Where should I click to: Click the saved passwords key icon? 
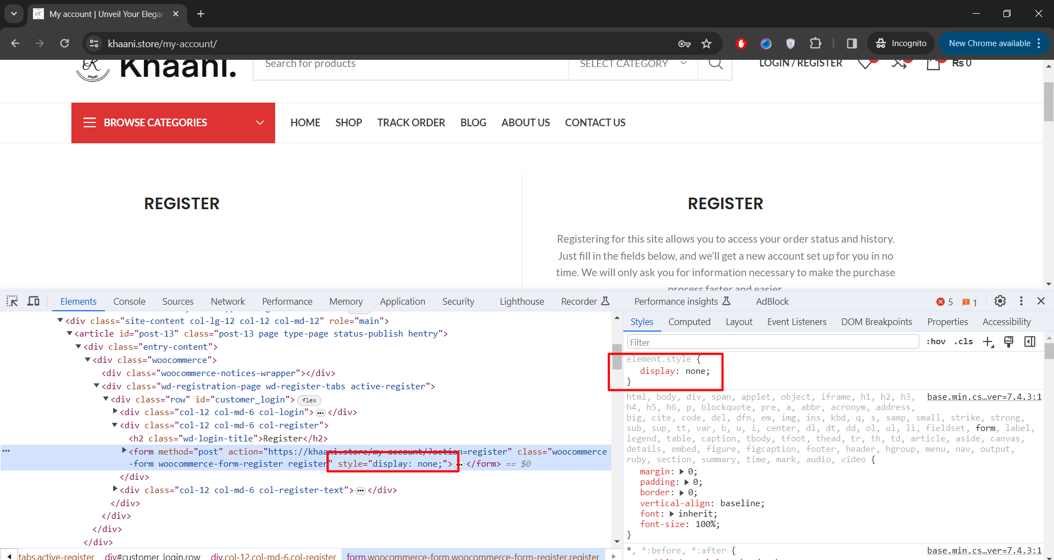[x=684, y=43]
